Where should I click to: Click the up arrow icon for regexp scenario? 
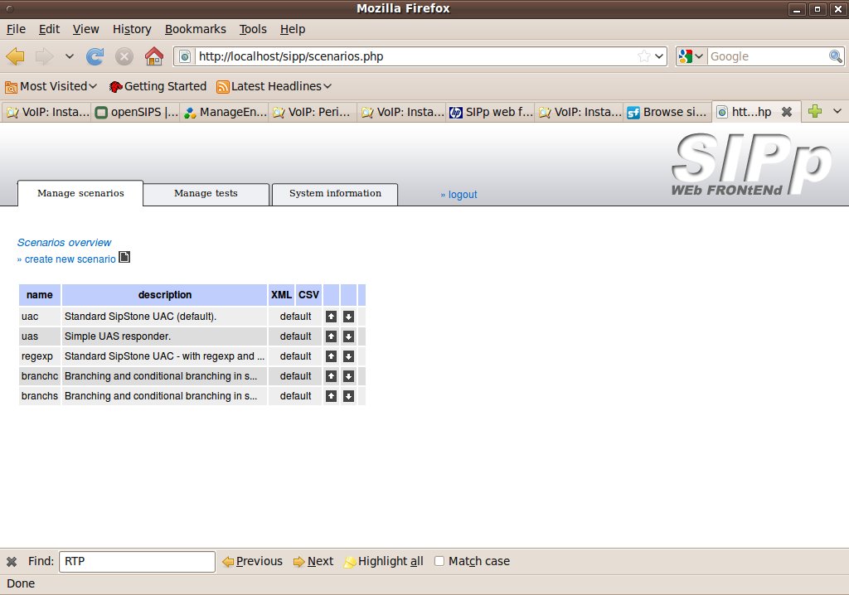pyautogui.click(x=331, y=356)
